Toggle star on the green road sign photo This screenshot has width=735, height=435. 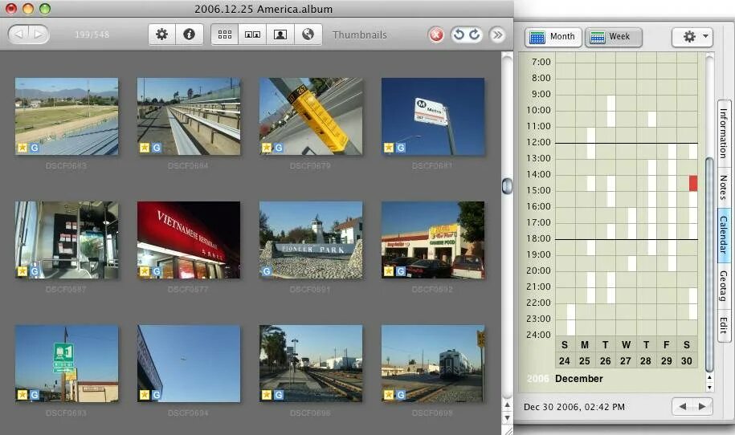pyautogui.click(x=22, y=395)
